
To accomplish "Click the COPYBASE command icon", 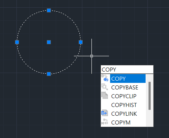I will [x=105, y=87].
